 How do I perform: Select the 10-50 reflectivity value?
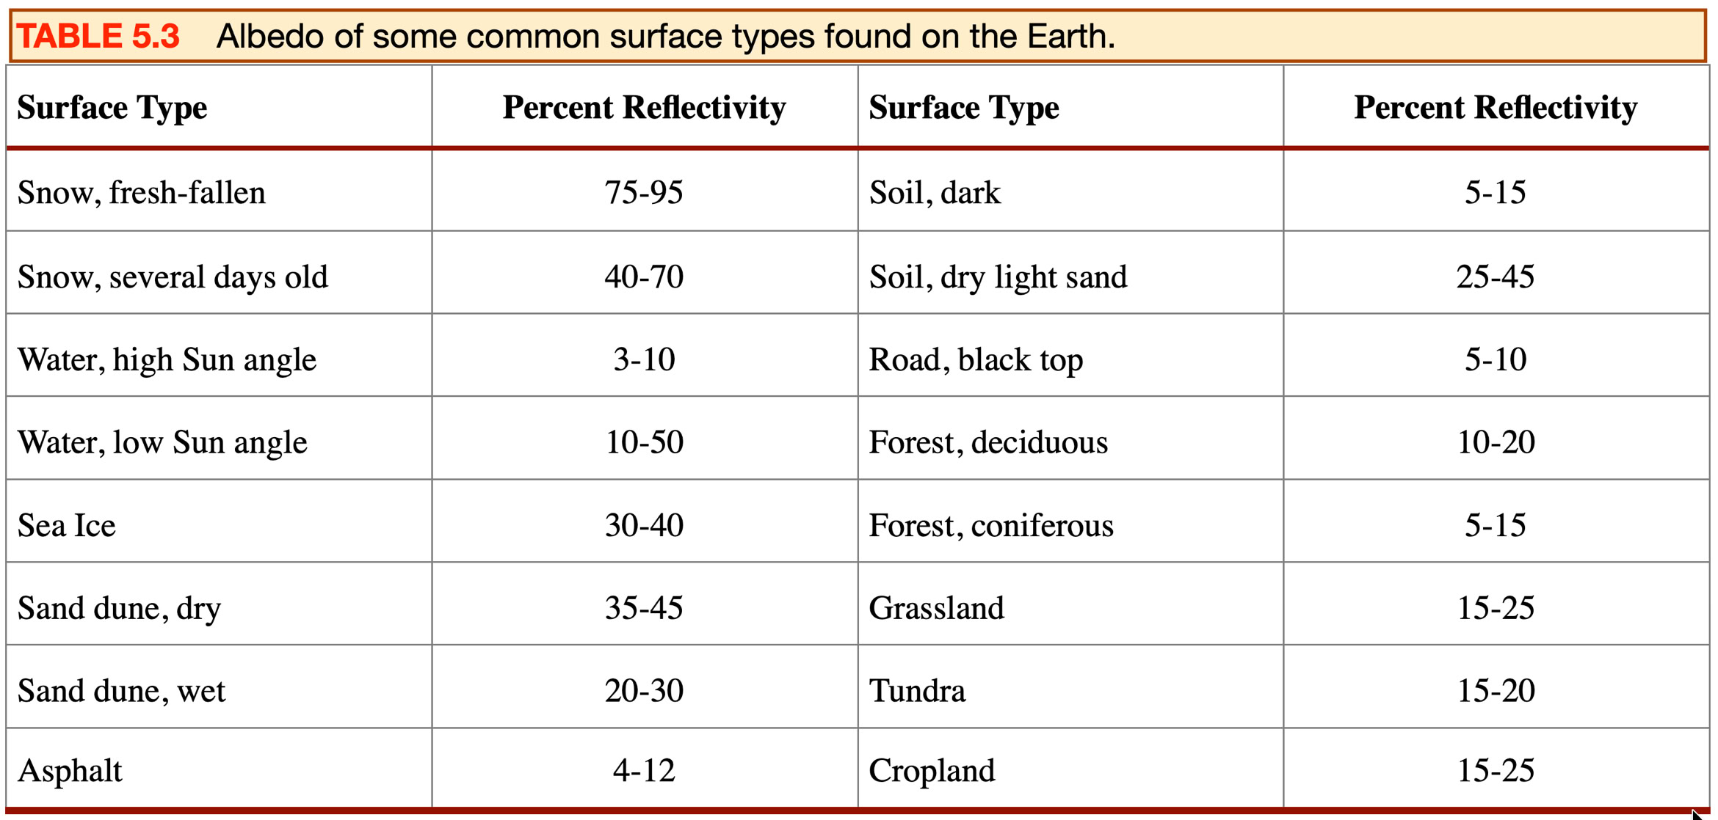click(644, 442)
